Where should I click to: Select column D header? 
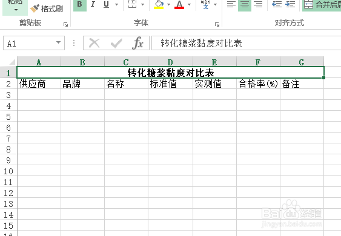click(x=171, y=62)
